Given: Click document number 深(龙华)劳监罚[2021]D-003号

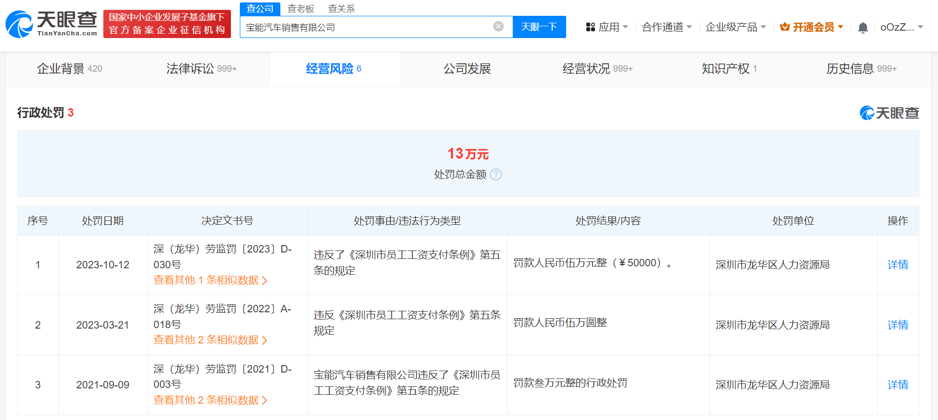Looking at the screenshot, I should 223,377.
